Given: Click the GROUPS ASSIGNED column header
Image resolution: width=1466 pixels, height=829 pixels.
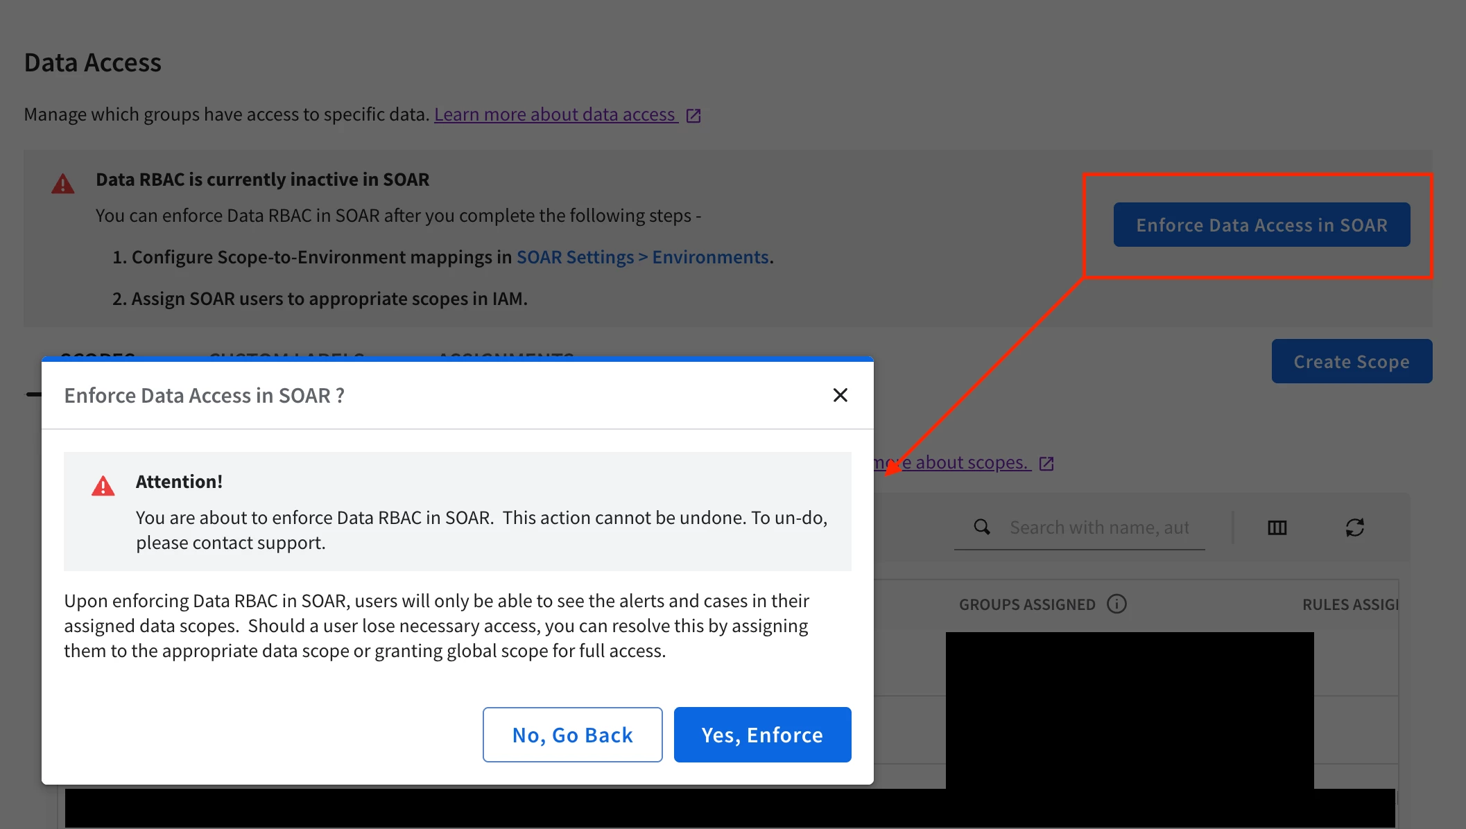Looking at the screenshot, I should [x=1027, y=604].
